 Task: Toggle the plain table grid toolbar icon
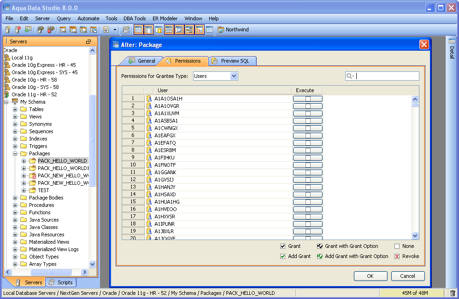(x=169, y=29)
